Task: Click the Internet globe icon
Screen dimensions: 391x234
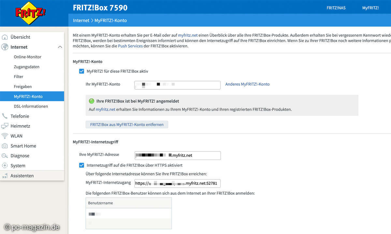Action: pos(5,47)
